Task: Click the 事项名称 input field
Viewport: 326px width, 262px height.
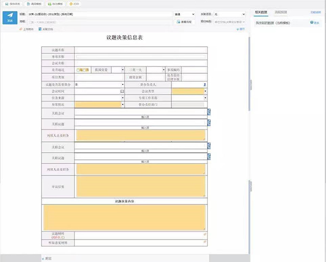Action: point(141,57)
